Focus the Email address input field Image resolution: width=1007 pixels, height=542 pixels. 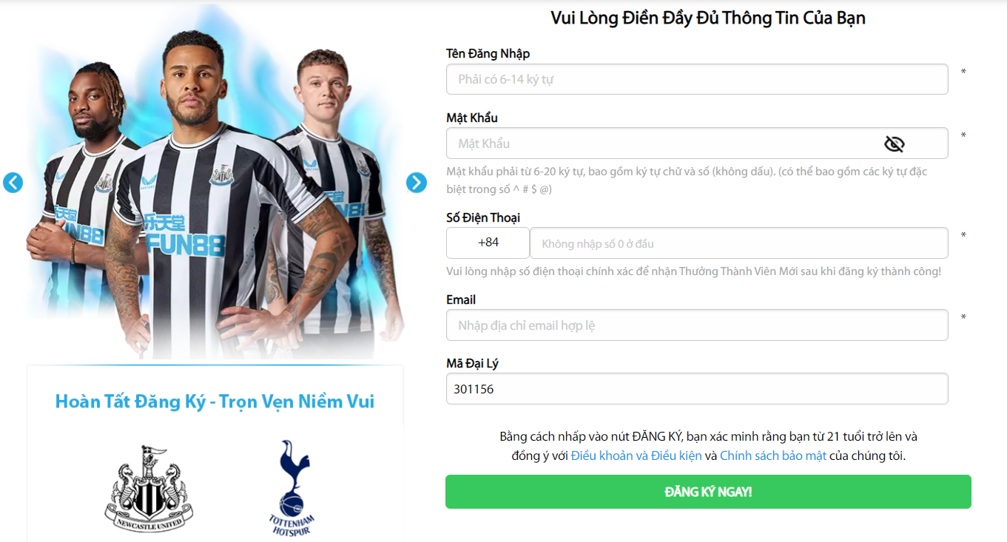[x=697, y=325]
